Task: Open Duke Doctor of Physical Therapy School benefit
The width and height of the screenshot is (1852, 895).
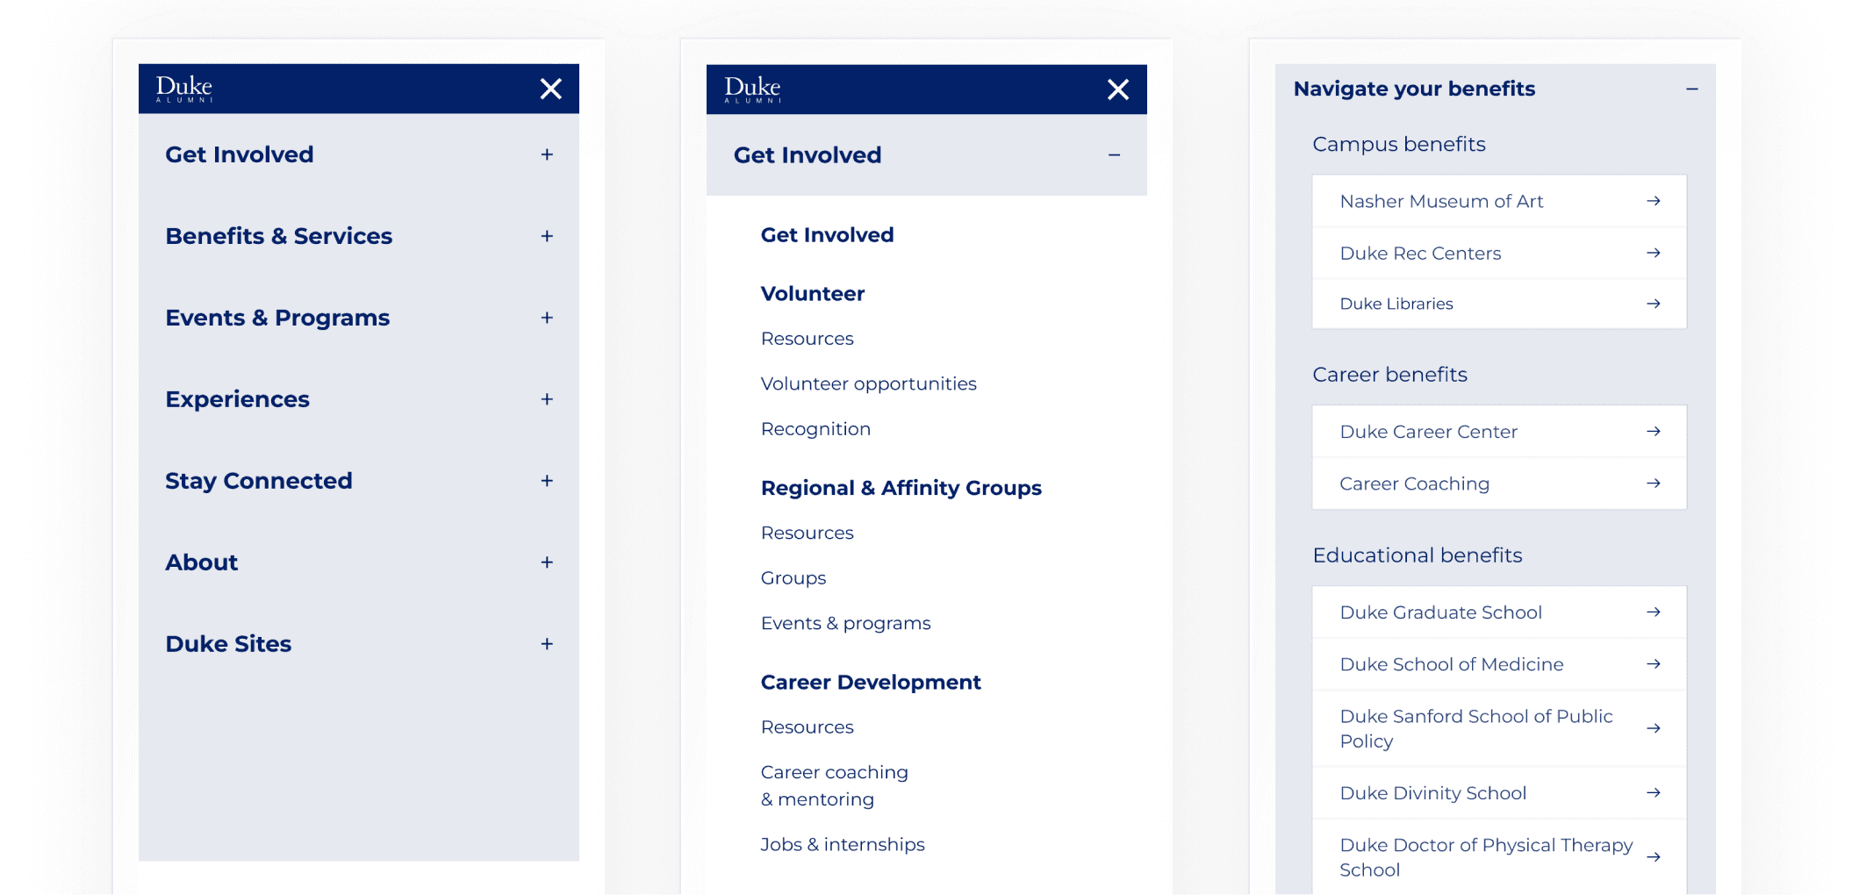Action: 1499,857
